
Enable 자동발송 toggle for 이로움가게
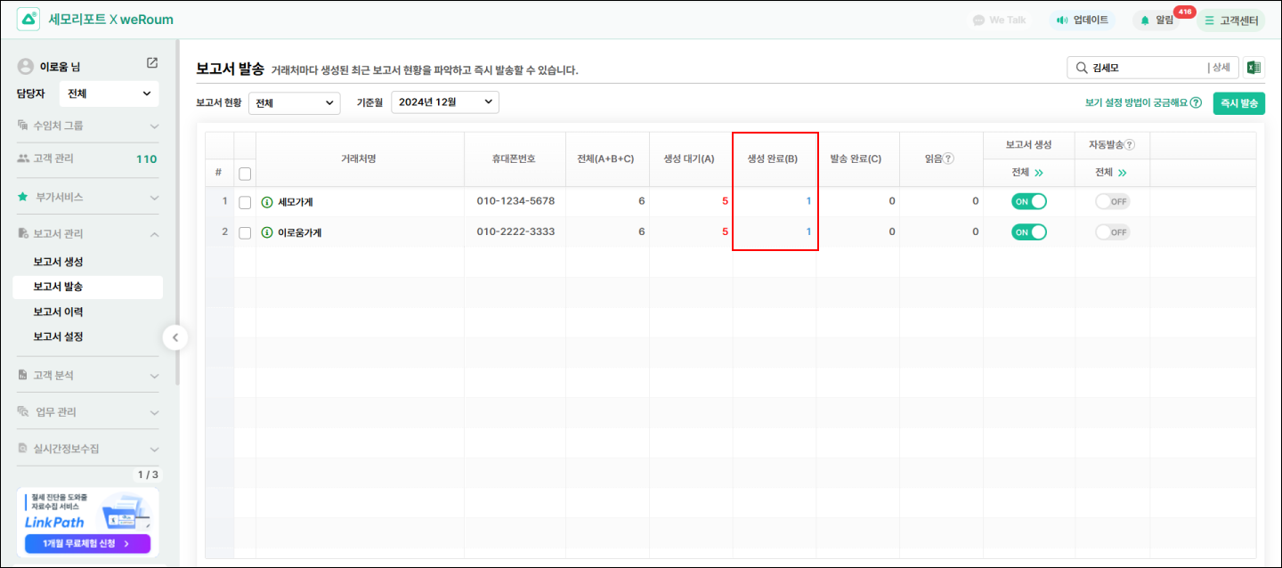tap(1112, 232)
